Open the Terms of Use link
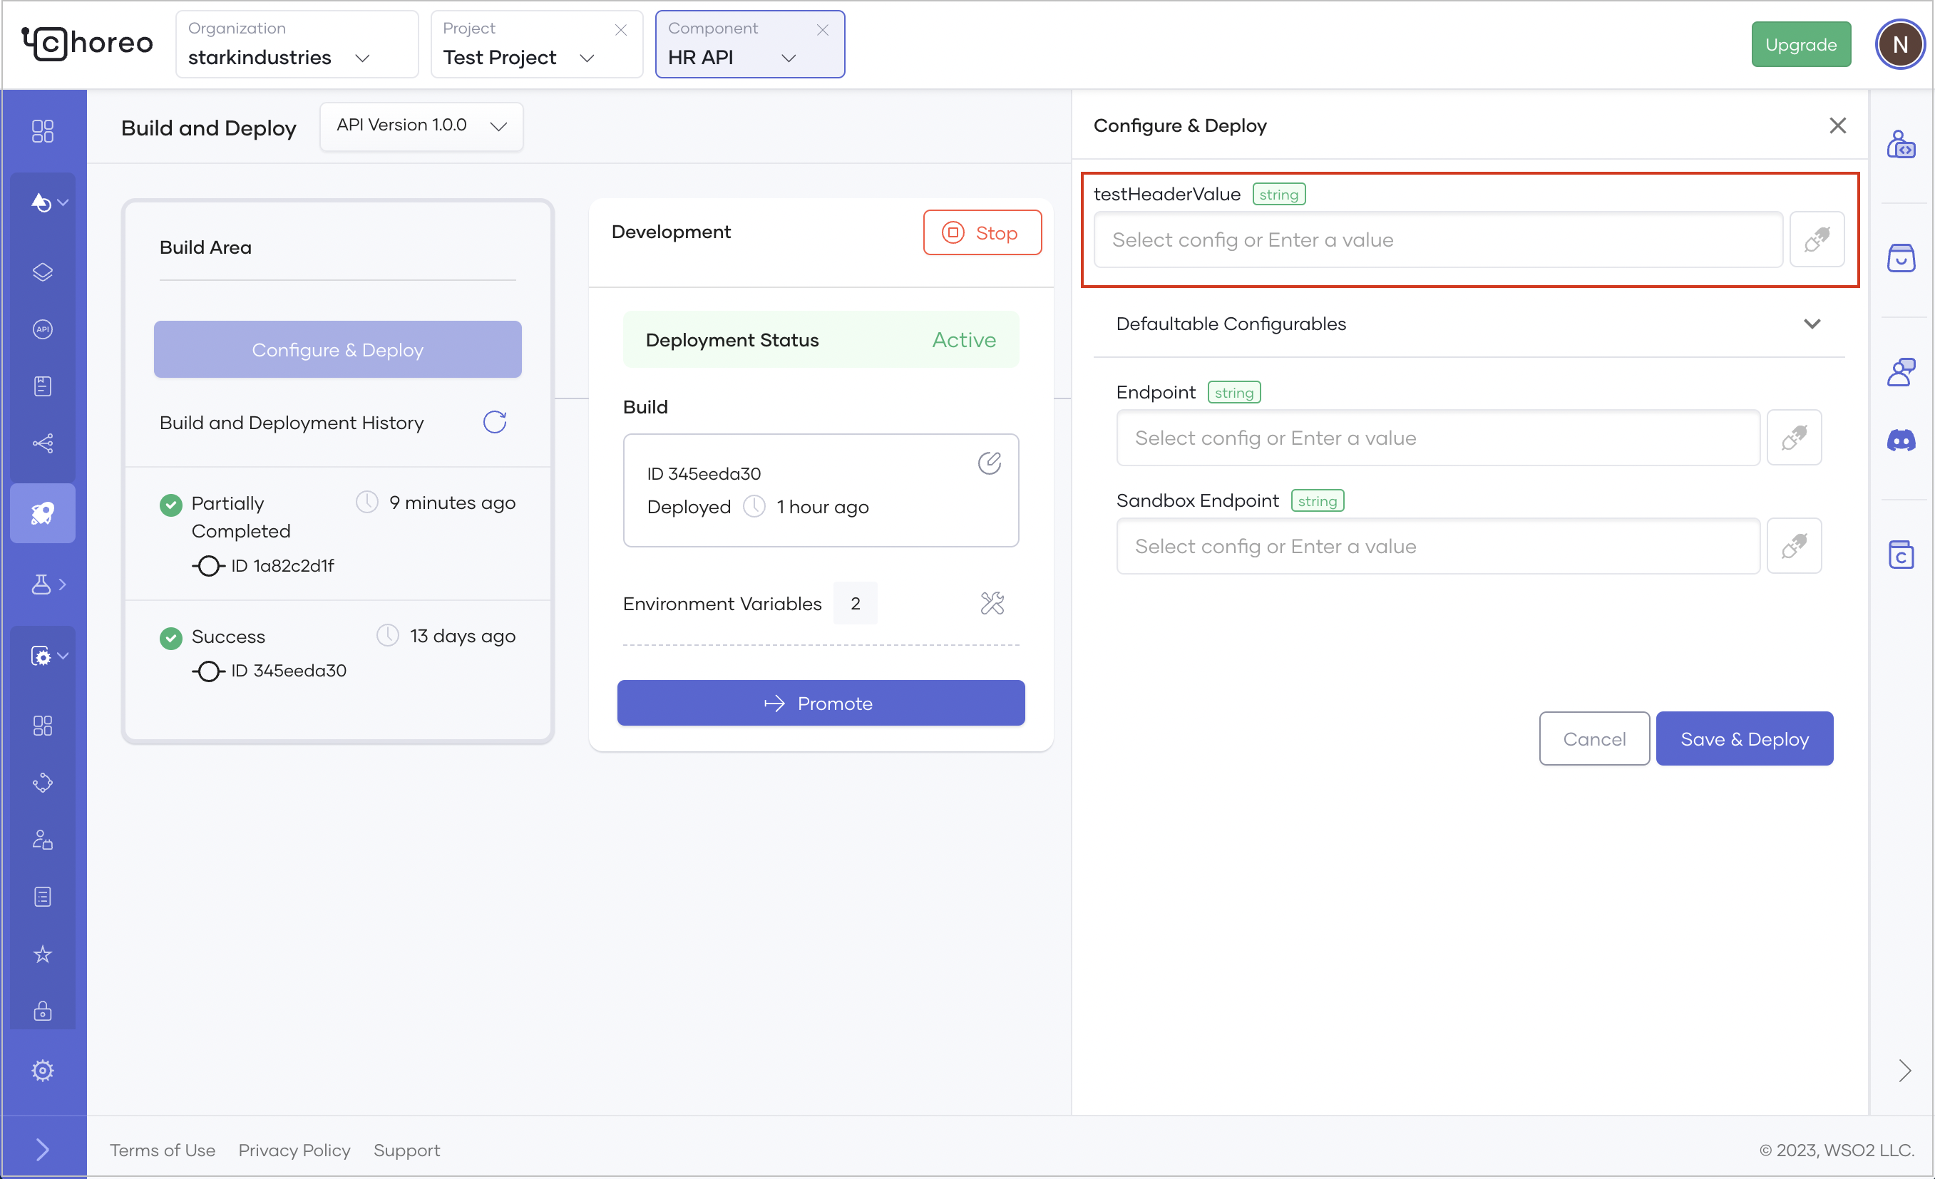 pyautogui.click(x=163, y=1150)
